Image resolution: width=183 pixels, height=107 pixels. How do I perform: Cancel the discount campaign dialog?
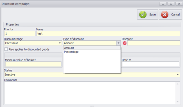pyautogui.click(x=170, y=15)
